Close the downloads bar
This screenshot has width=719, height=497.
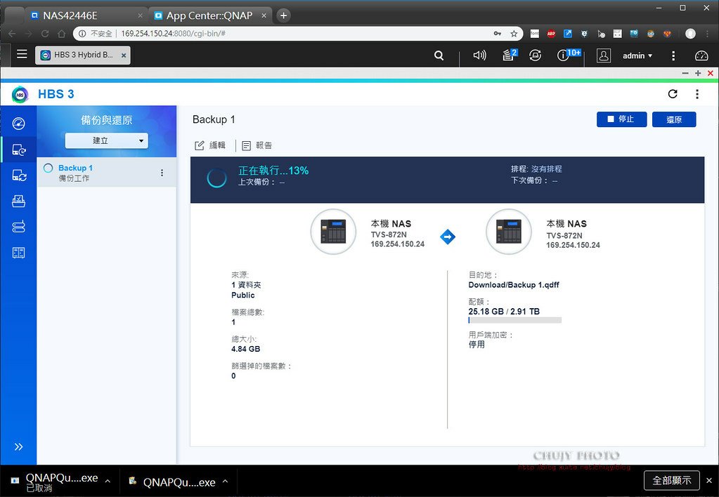point(709,481)
